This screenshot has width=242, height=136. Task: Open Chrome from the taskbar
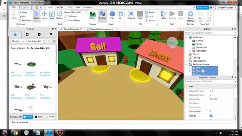pyautogui.click(x=15, y=133)
